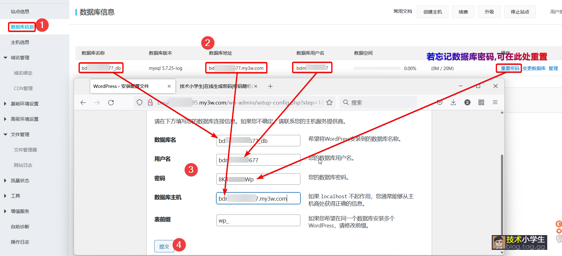Click the shield tracking protection icon
The width and height of the screenshot is (562, 256).
point(140,103)
